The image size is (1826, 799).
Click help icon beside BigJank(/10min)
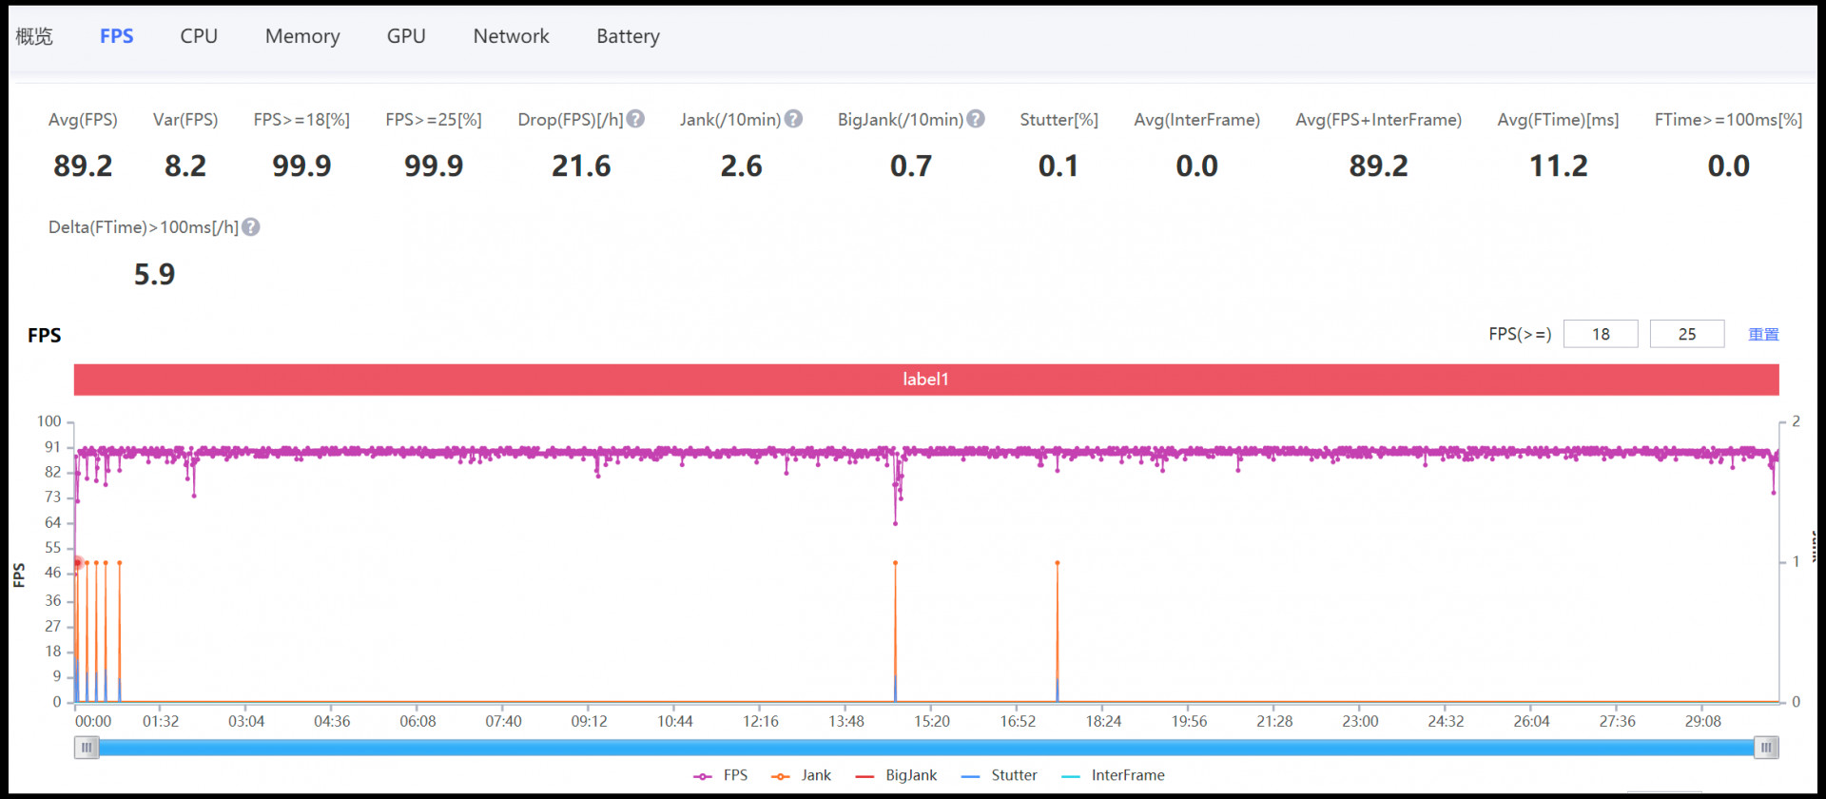click(x=976, y=119)
